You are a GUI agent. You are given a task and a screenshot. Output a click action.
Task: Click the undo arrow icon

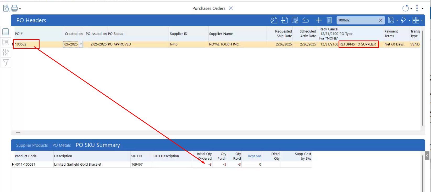[306, 20]
